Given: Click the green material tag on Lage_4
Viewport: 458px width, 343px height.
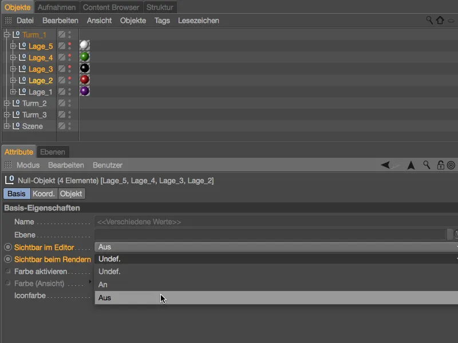Looking at the screenshot, I should (x=84, y=57).
